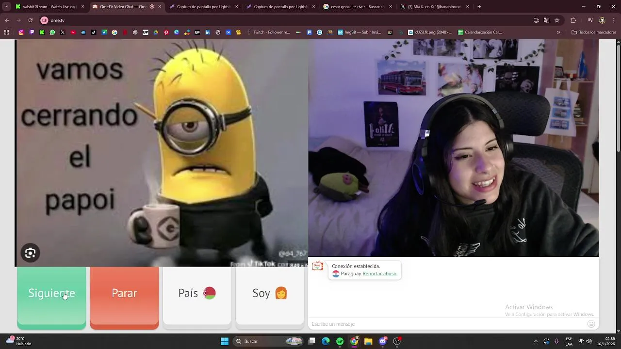The height and width of the screenshot is (349, 621).
Task: Open the weather widget showing 20°C
Action: click(19, 341)
